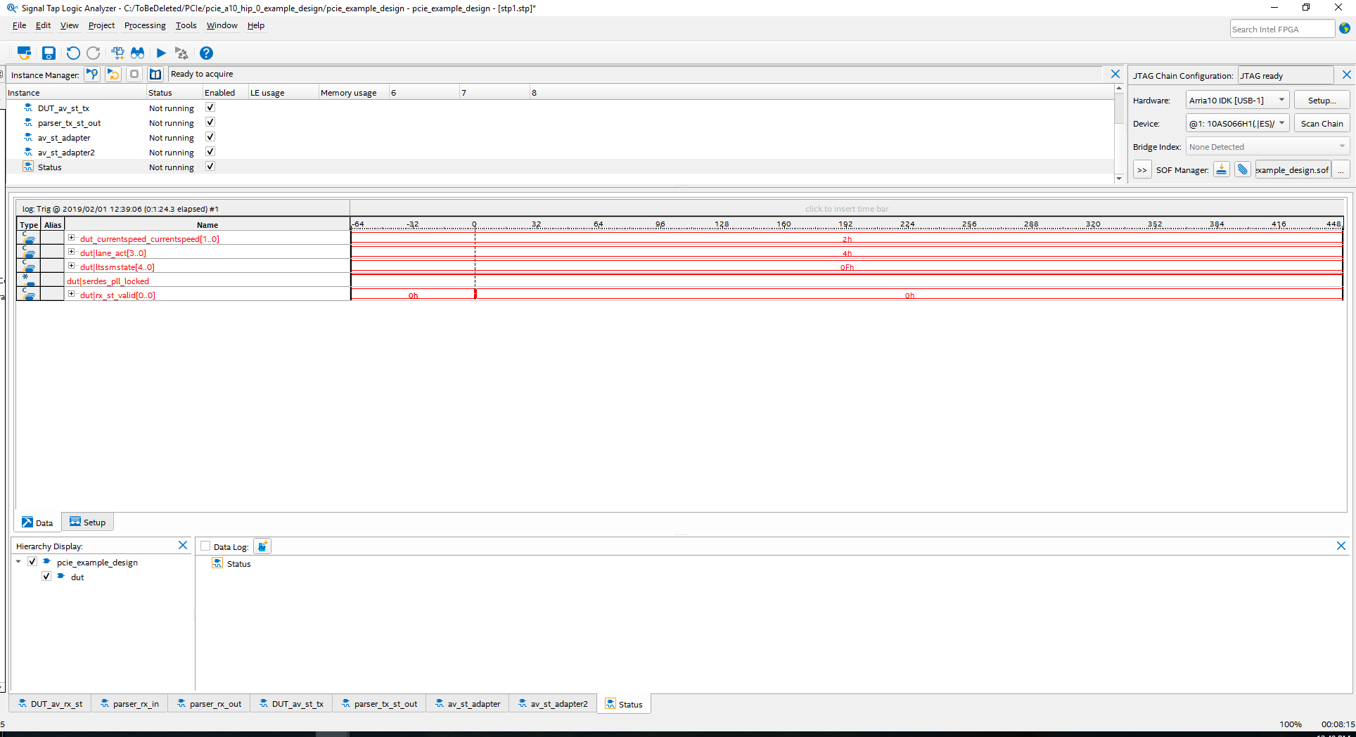The image size is (1356, 737).
Task: Toggle Enabled checkbox for Status instance
Action: click(210, 167)
